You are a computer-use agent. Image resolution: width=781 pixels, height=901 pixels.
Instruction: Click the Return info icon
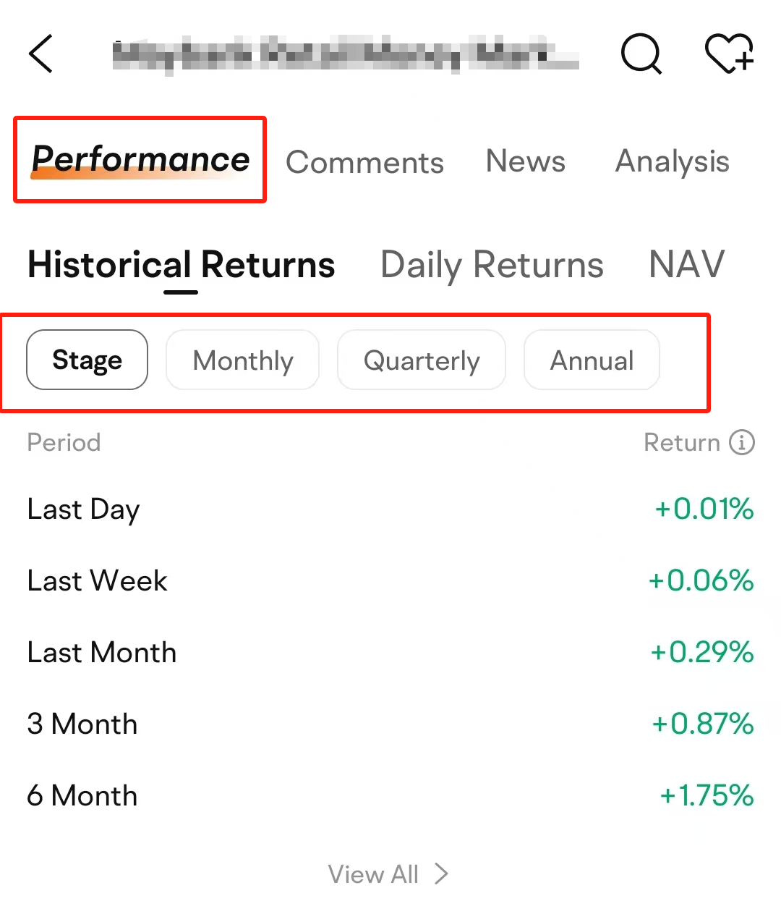[x=742, y=441]
